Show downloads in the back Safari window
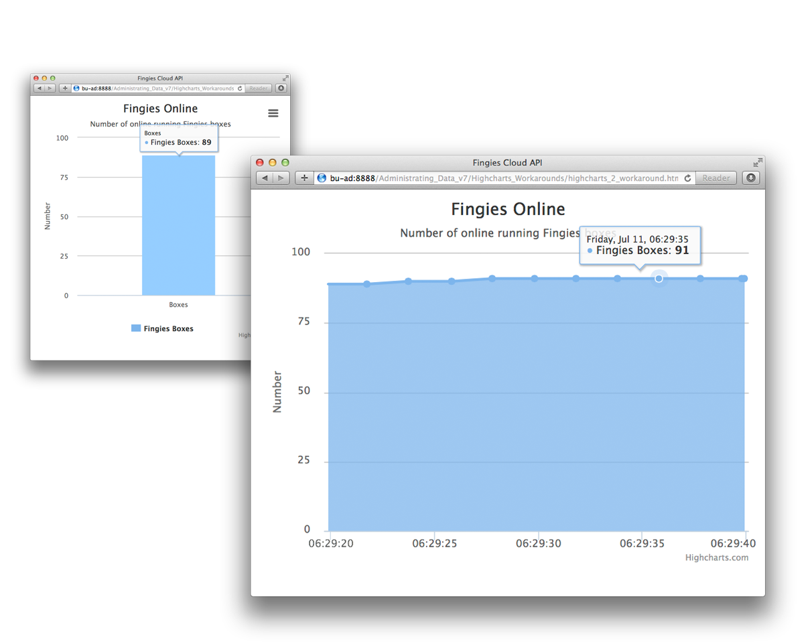Image resolution: width=808 pixels, height=642 pixels. tap(281, 88)
